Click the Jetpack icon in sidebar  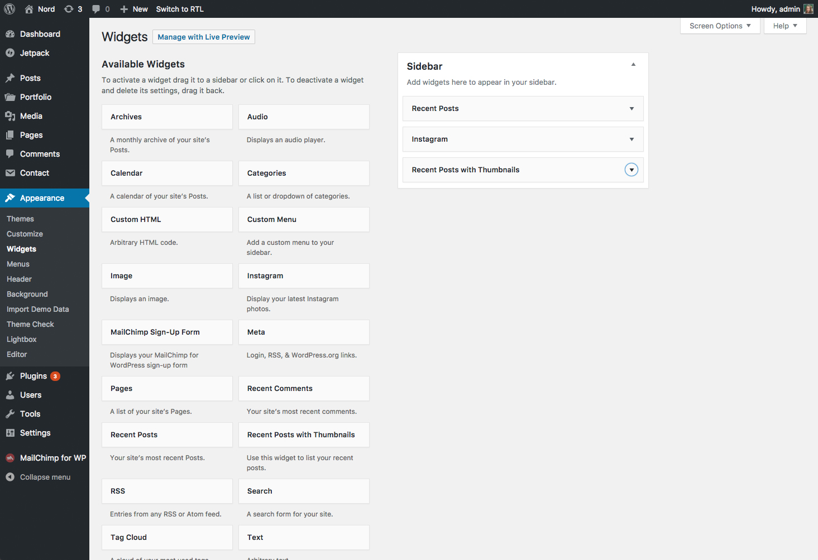click(10, 53)
